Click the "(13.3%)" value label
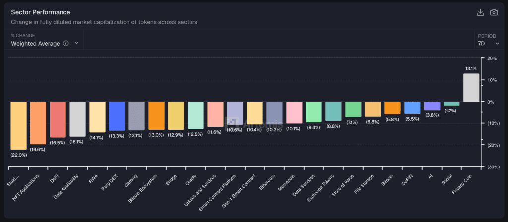 click(117, 136)
